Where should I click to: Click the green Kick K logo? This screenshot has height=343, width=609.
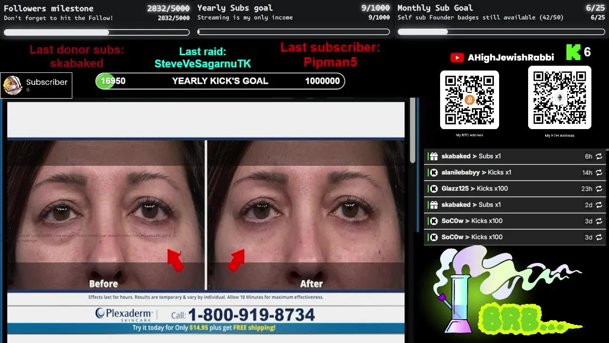pos(573,52)
